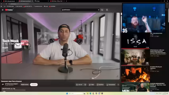This screenshot has height=95, width=169.
Task: Open JP Performance GmbH channel link
Action: pyautogui.click(x=11, y=84)
